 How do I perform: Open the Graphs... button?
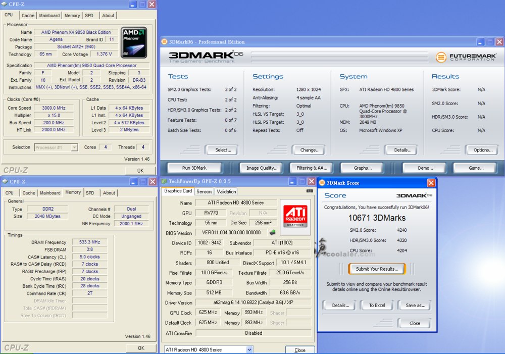(363, 168)
